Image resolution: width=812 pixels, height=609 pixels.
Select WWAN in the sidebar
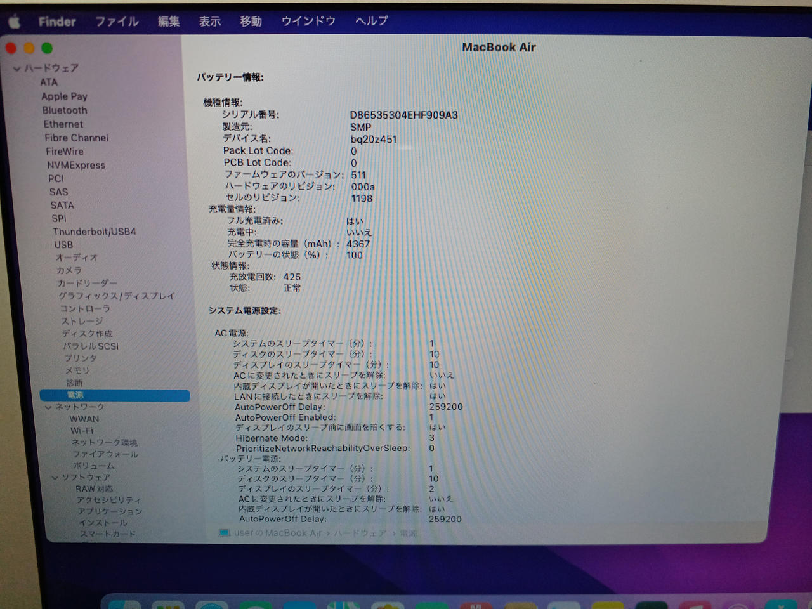84,419
